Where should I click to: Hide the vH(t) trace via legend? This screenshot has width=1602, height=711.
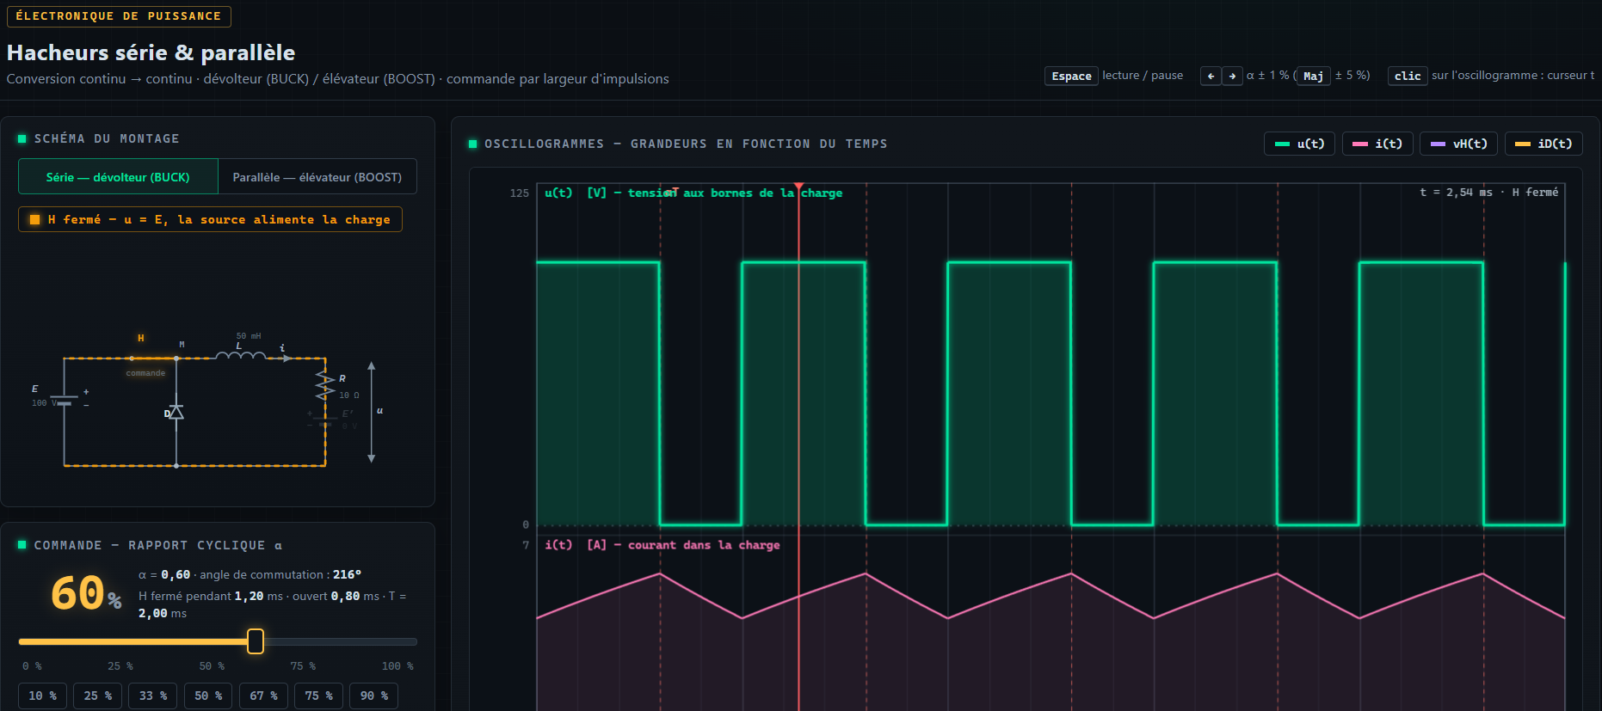click(1458, 144)
